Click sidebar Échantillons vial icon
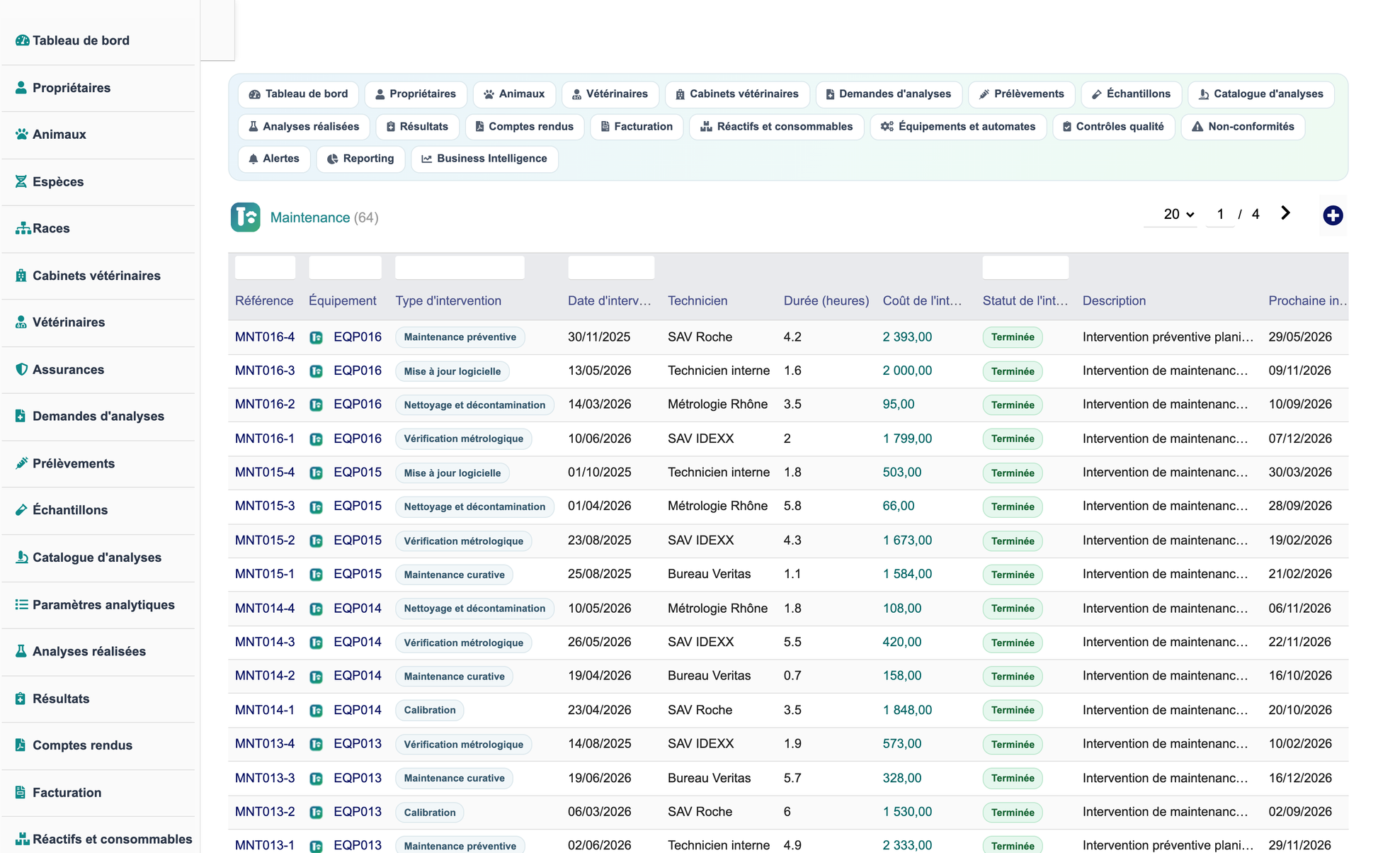 tap(21, 510)
